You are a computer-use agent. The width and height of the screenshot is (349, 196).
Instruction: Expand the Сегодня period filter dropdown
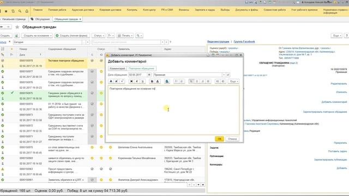[88, 42]
